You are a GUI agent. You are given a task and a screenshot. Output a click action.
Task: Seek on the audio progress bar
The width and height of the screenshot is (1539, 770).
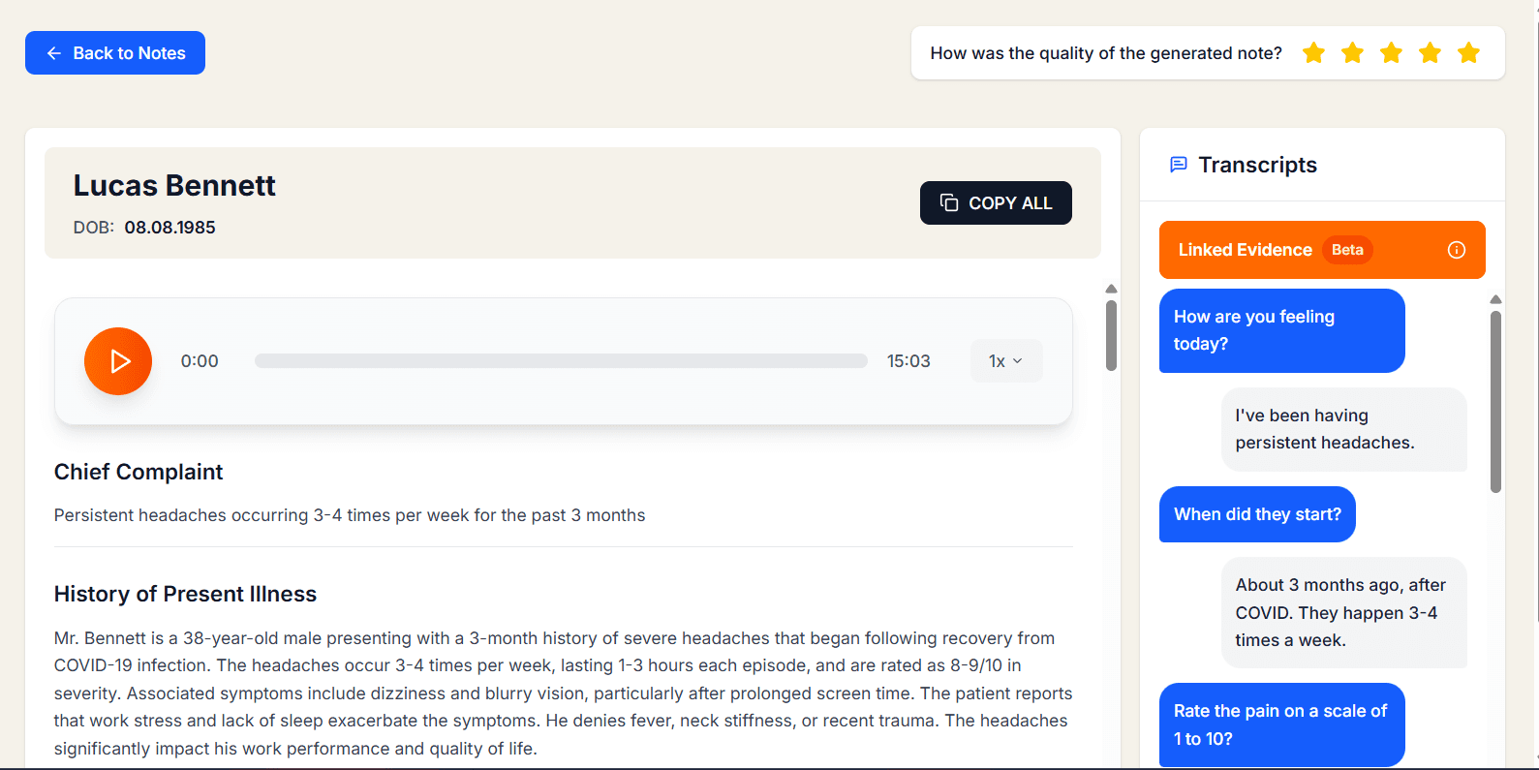tap(561, 361)
